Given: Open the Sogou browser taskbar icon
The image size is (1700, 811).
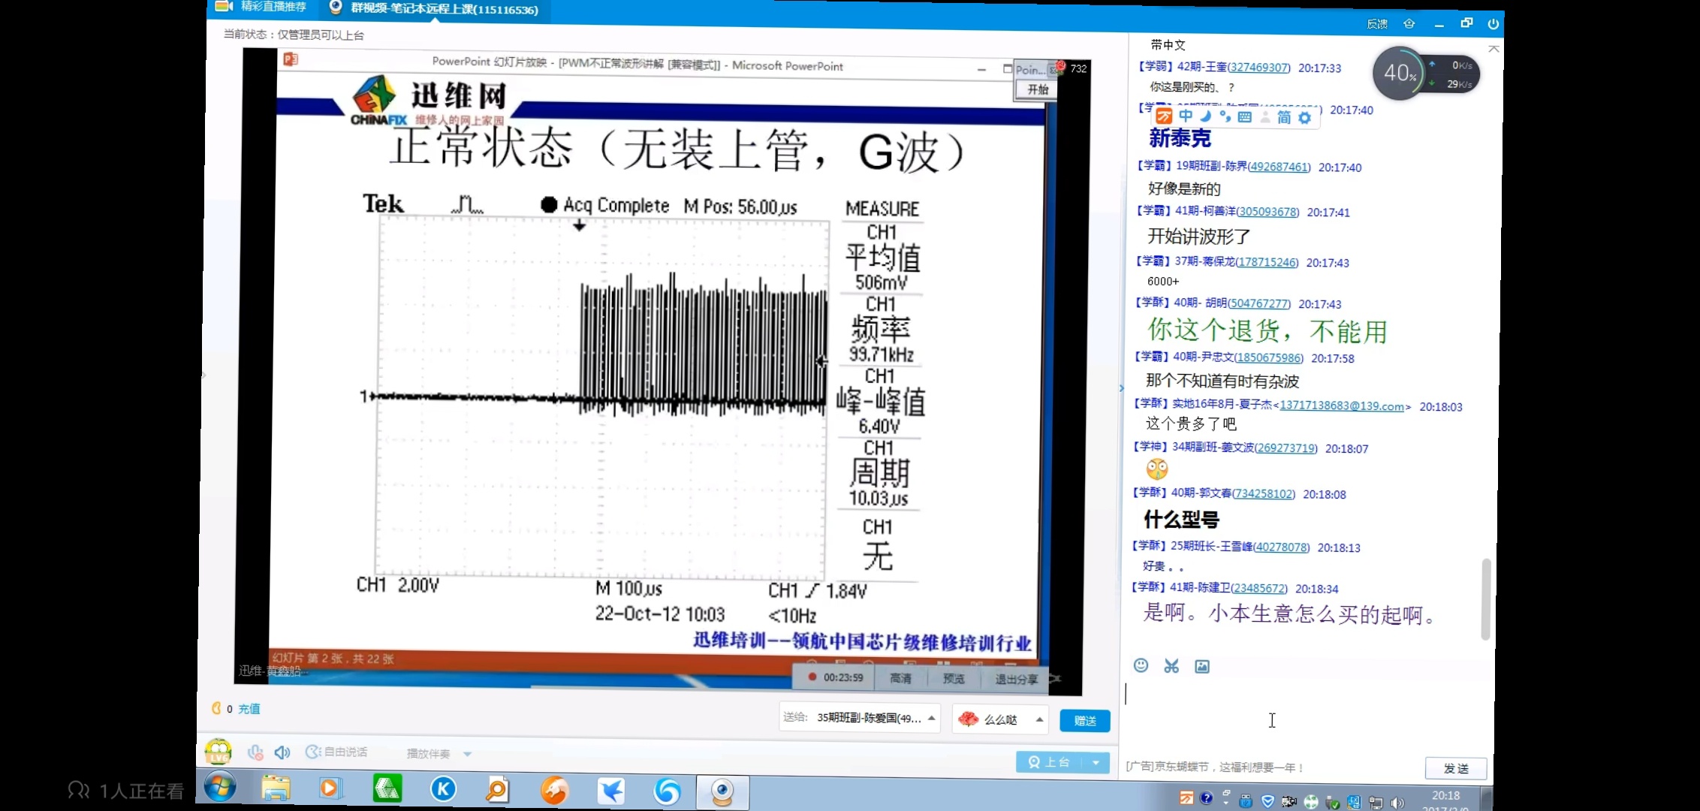Looking at the screenshot, I should coord(667,791).
